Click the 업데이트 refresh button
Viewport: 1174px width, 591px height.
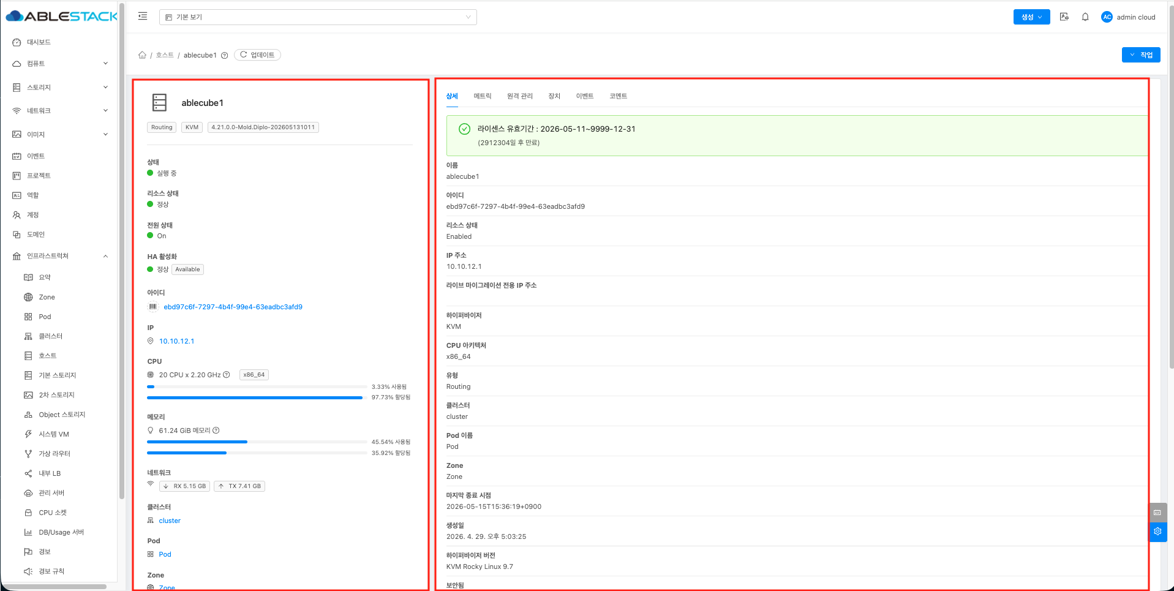point(257,55)
